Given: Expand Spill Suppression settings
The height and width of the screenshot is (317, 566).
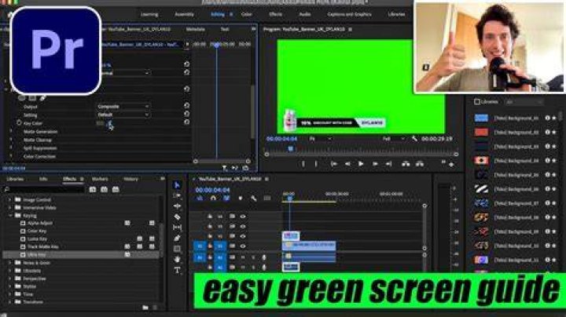Looking at the screenshot, I should (11, 148).
